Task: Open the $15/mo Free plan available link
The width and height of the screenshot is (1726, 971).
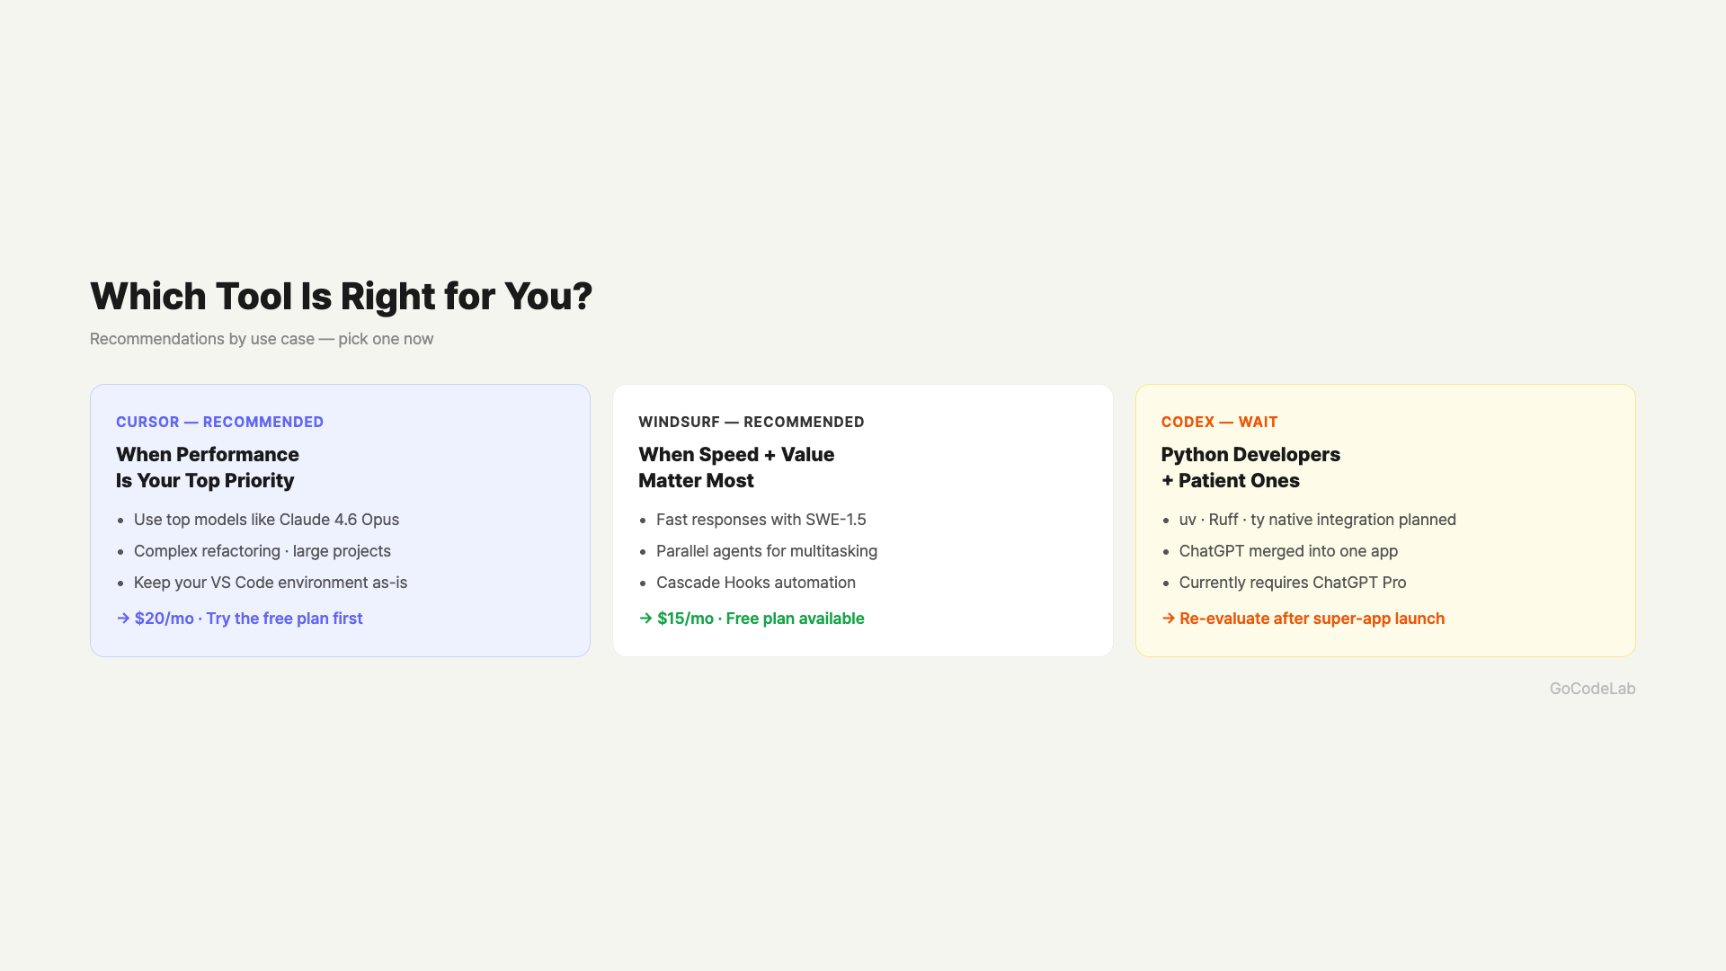Action: (x=761, y=619)
